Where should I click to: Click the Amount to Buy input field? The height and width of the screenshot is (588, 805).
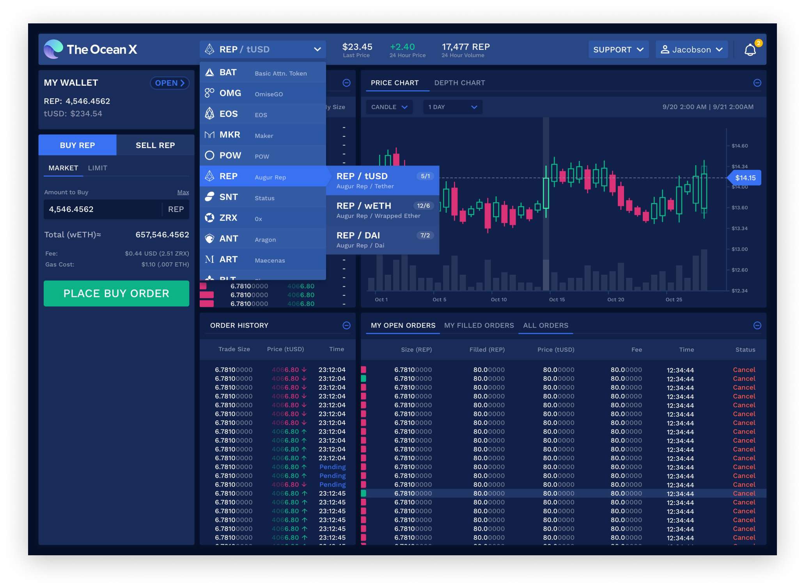tap(102, 209)
